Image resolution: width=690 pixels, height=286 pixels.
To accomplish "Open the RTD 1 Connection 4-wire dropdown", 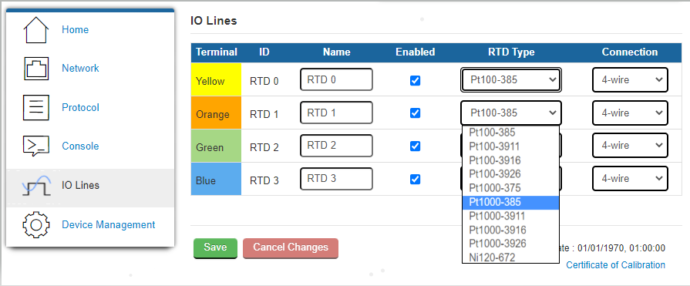I will point(630,113).
